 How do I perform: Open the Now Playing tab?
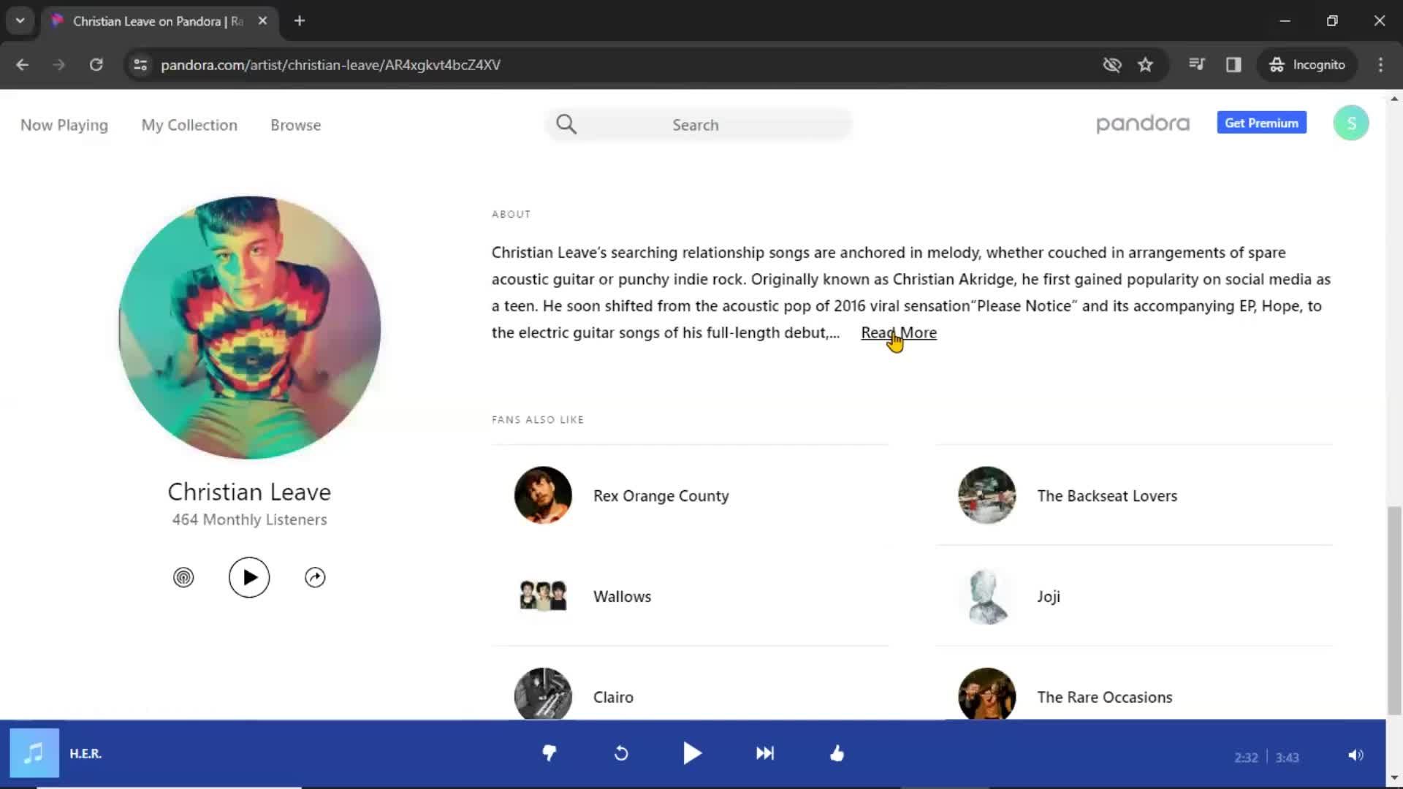[64, 125]
